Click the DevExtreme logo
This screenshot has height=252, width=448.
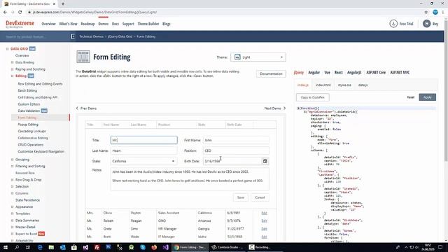(x=20, y=24)
